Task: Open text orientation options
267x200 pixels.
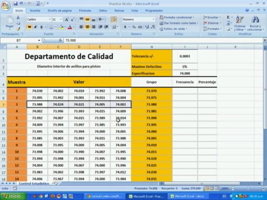Action: tap(101, 19)
